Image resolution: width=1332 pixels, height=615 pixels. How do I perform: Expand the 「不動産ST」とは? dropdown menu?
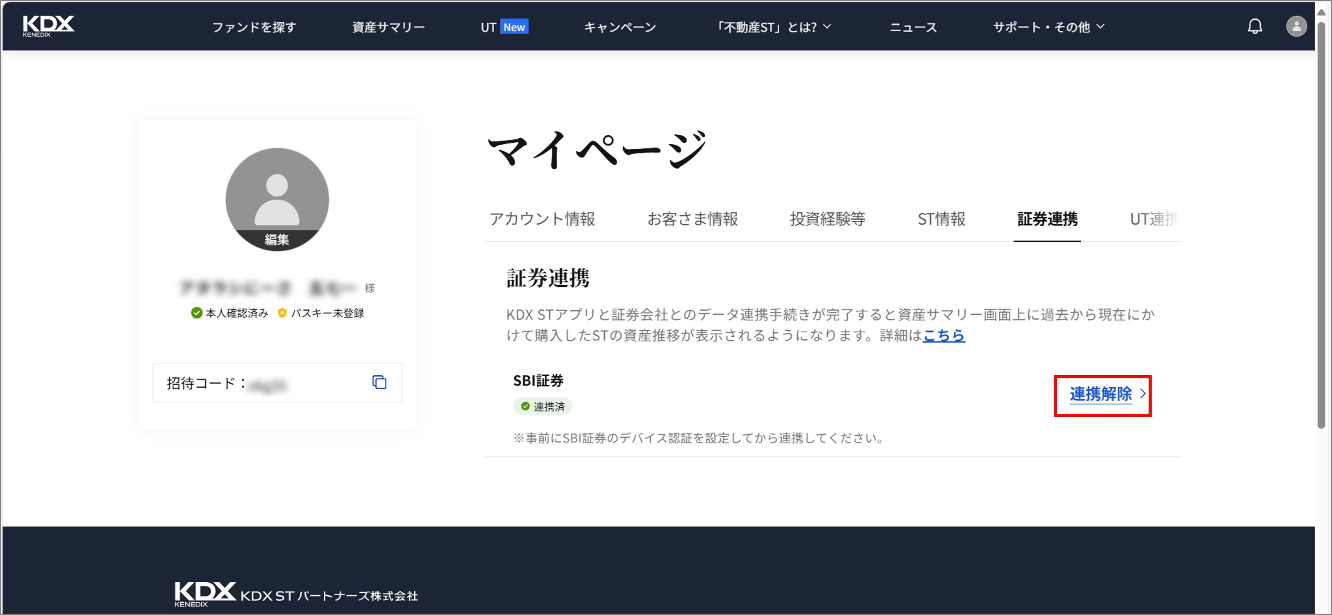pyautogui.click(x=773, y=27)
